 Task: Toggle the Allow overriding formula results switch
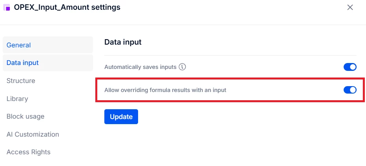(350, 90)
